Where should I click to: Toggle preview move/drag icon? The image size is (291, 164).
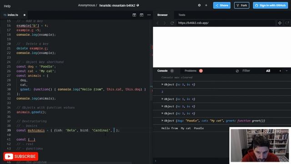tap(280, 23)
